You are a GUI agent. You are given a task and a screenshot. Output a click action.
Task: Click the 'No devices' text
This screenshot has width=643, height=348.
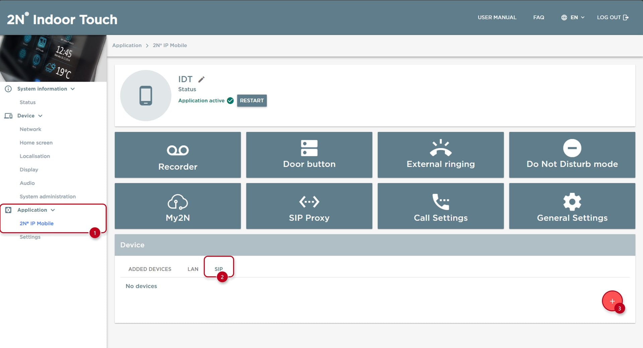141,286
